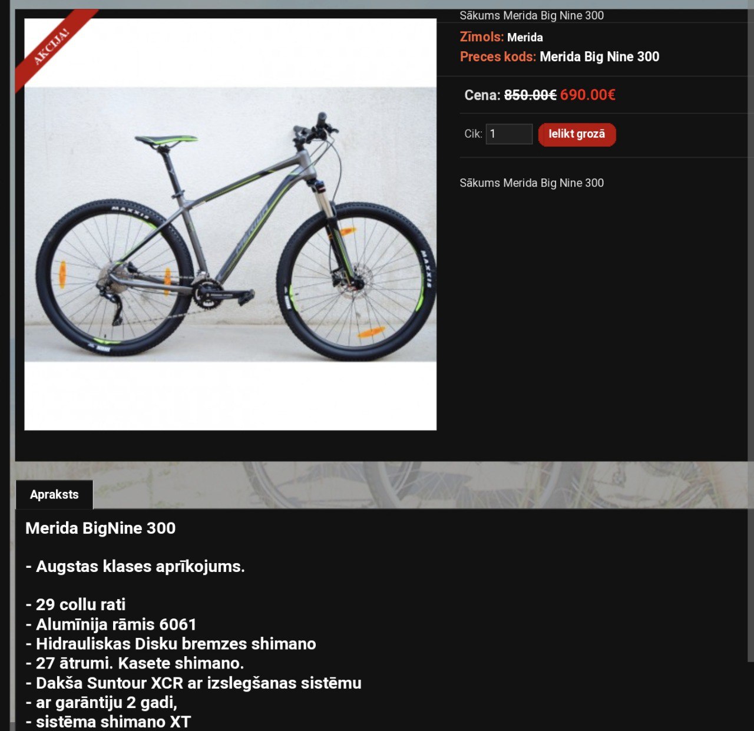Viewport: 754px width, 731px height.
Task: Click the vertical page scrollbar
Action: click(x=750, y=336)
